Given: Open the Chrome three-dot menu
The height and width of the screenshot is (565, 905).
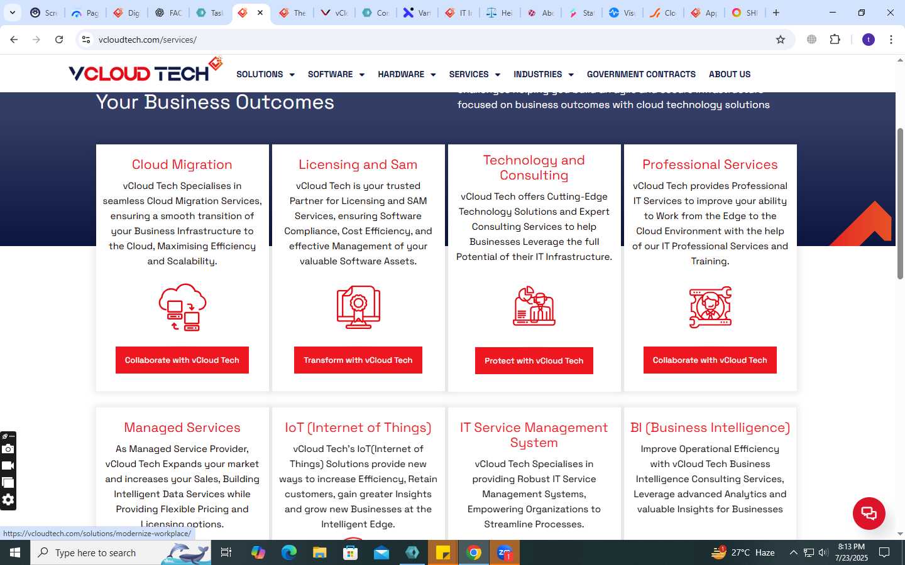Looking at the screenshot, I should [x=891, y=40].
